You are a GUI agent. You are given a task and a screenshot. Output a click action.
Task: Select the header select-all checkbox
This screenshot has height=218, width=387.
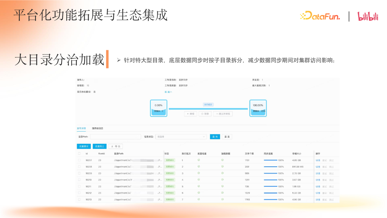(x=79, y=153)
